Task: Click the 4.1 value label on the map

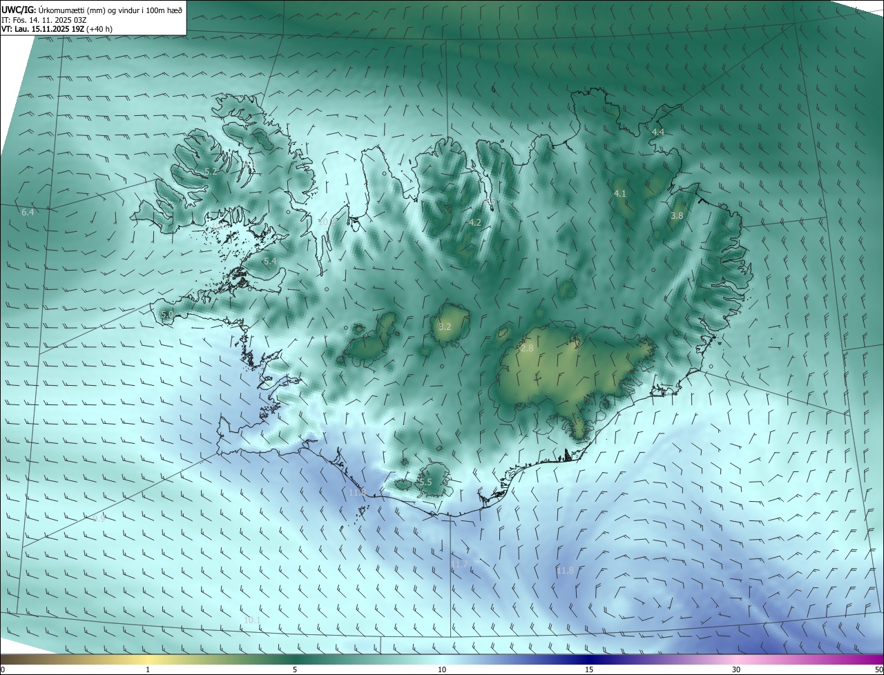Action: pos(620,194)
